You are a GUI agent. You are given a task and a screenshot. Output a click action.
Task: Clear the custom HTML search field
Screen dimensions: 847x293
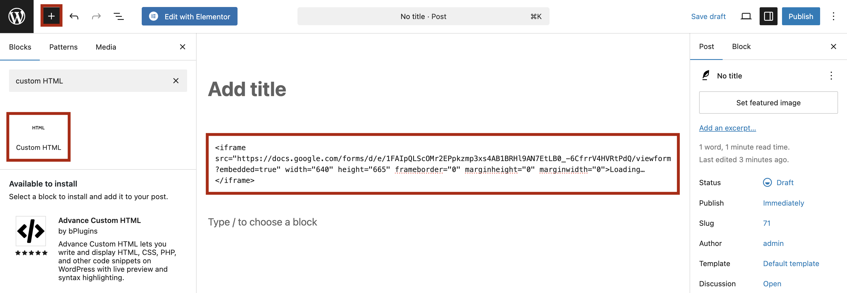click(176, 81)
